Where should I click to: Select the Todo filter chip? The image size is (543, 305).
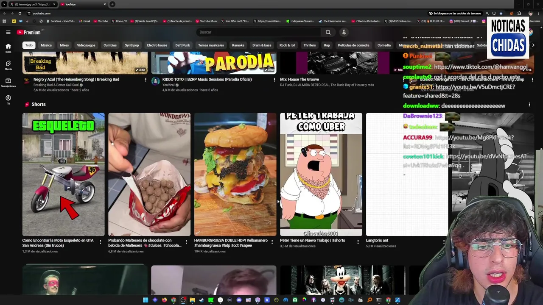point(29,45)
